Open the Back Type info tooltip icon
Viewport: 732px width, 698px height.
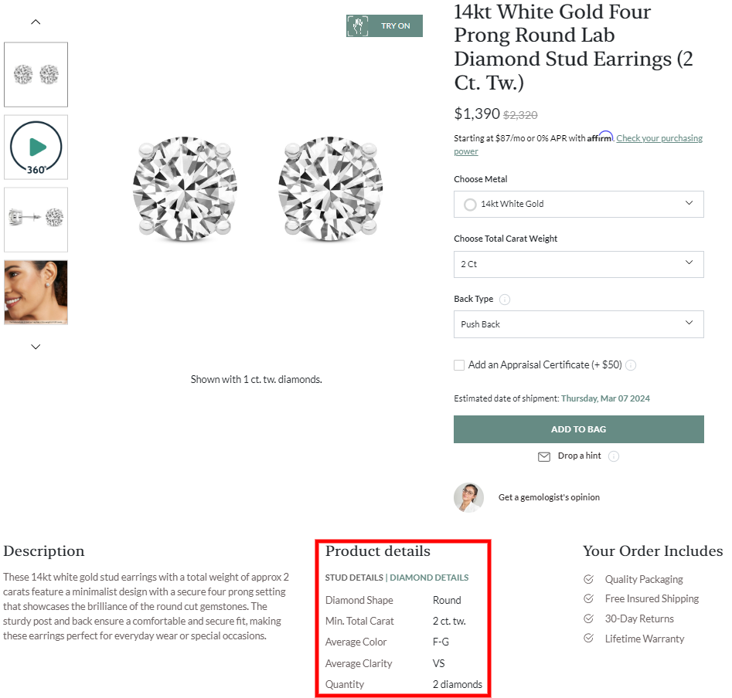coord(503,299)
